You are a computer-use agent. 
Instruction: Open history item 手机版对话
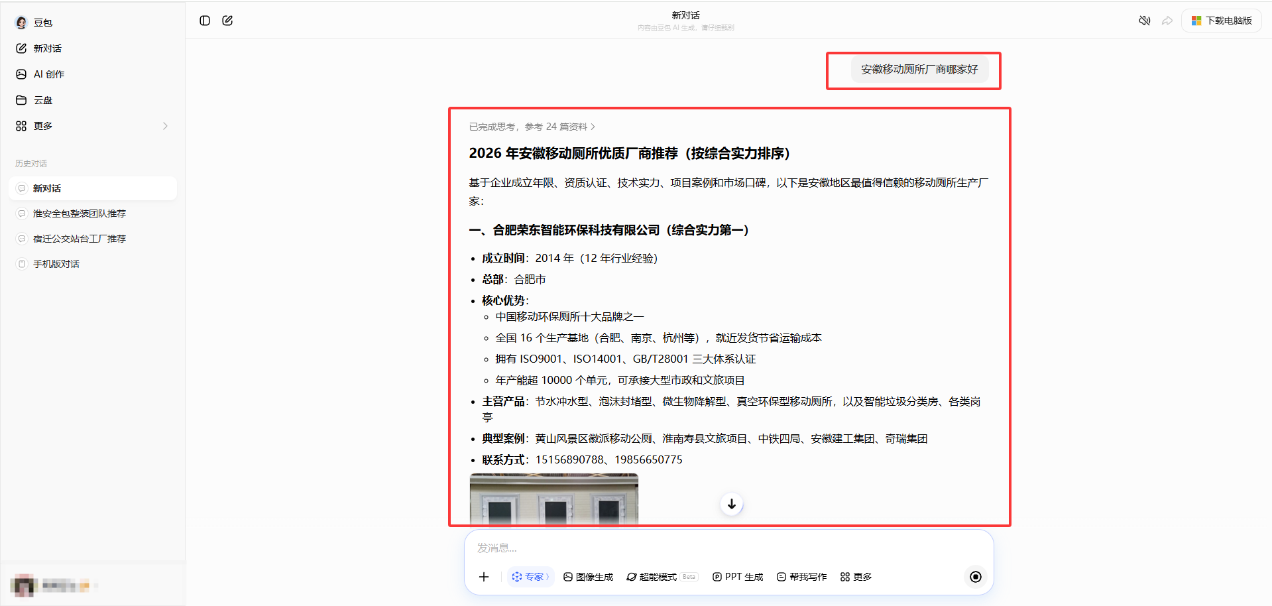point(93,264)
